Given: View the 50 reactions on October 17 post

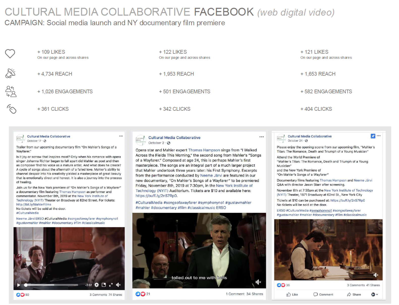Looking at the screenshot, I should point(22,295).
